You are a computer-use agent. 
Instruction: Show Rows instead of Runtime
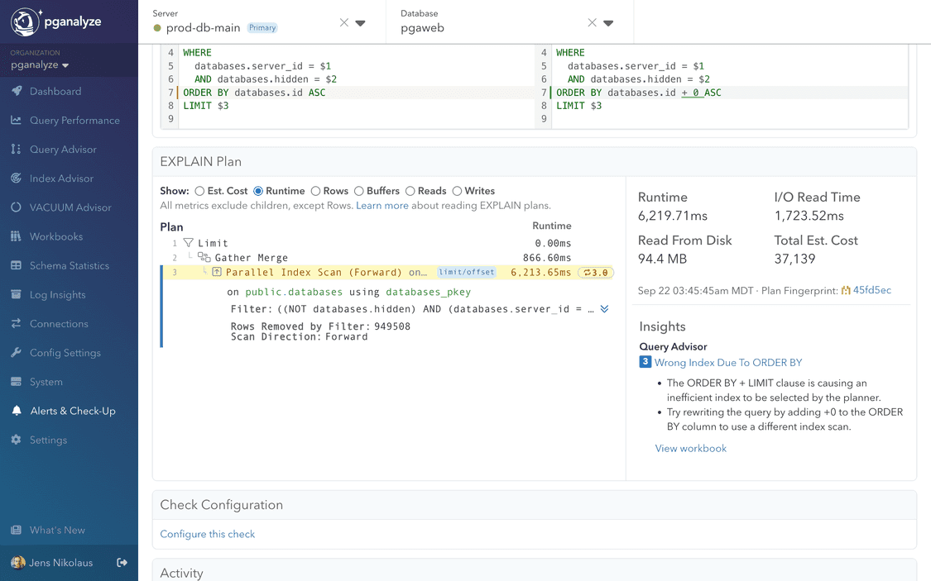click(x=314, y=191)
